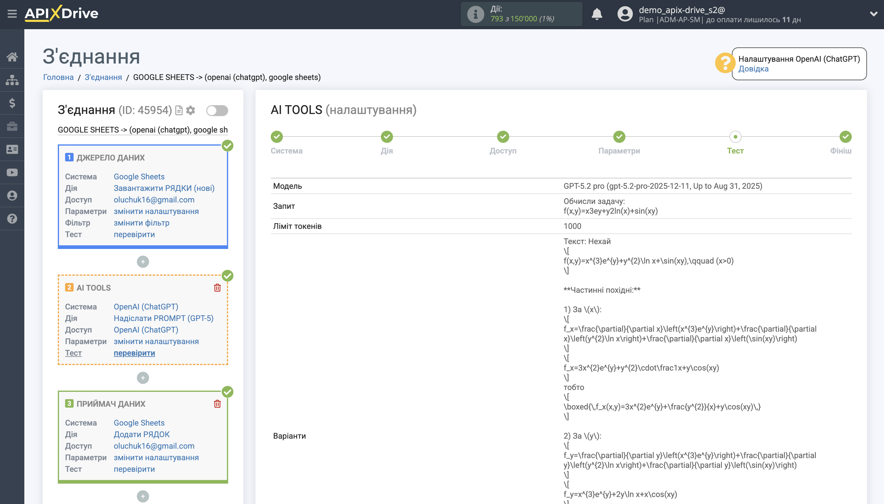
Task: Click перевірити in the AI TOOLS block
Action: coord(134,353)
